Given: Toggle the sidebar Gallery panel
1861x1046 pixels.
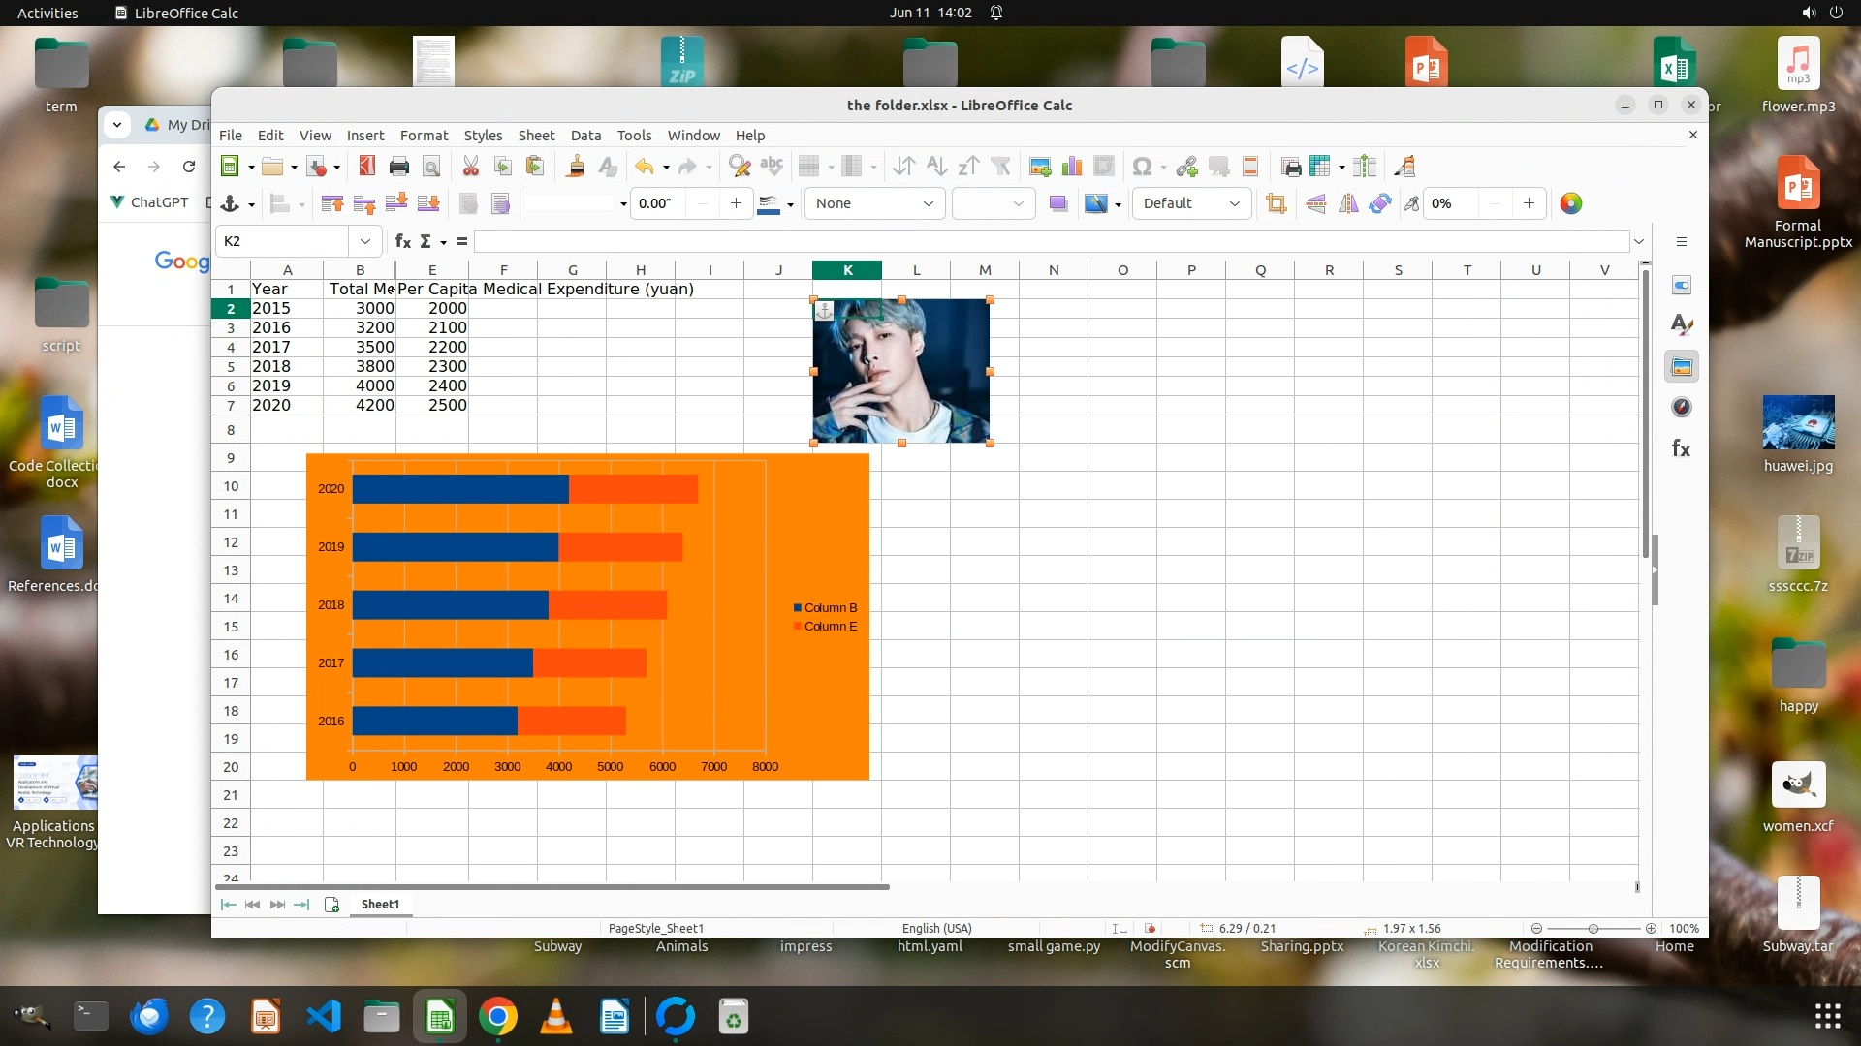Looking at the screenshot, I should 1682,367.
